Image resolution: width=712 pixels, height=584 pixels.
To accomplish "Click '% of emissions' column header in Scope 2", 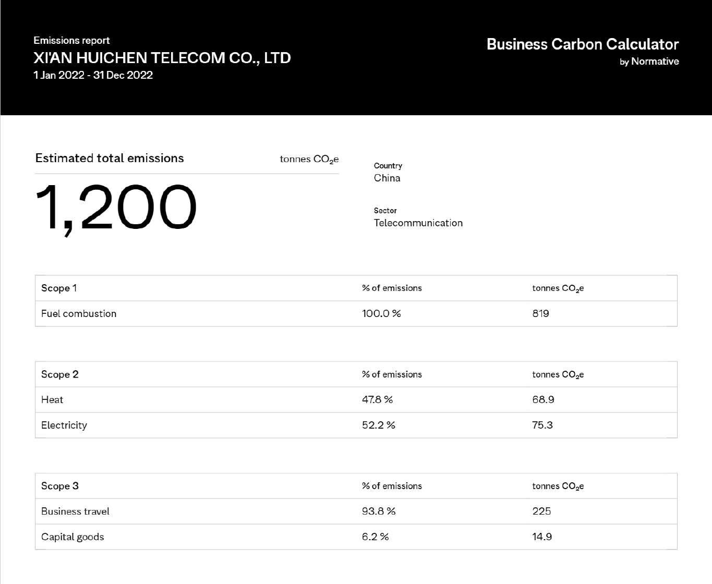I will pos(392,374).
